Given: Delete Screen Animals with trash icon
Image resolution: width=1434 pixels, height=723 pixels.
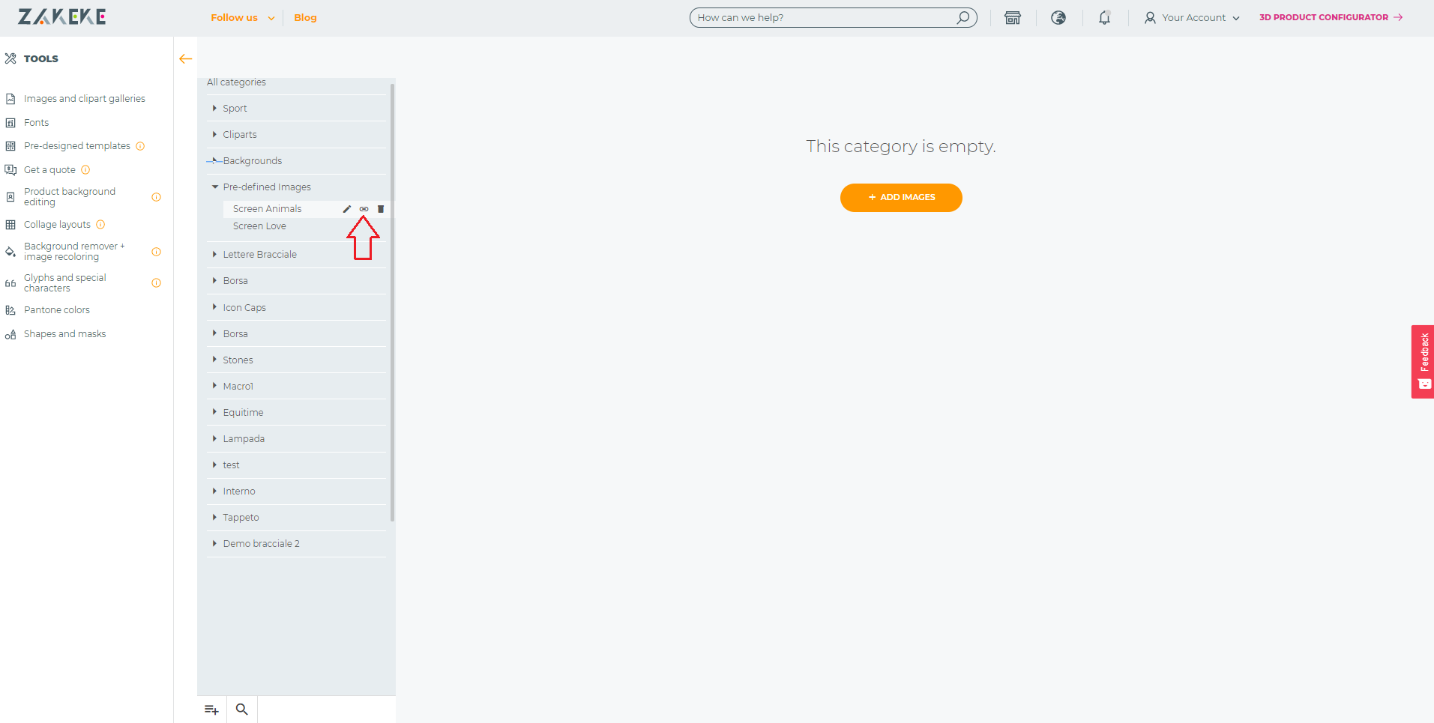Looking at the screenshot, I should pos(381,209).
